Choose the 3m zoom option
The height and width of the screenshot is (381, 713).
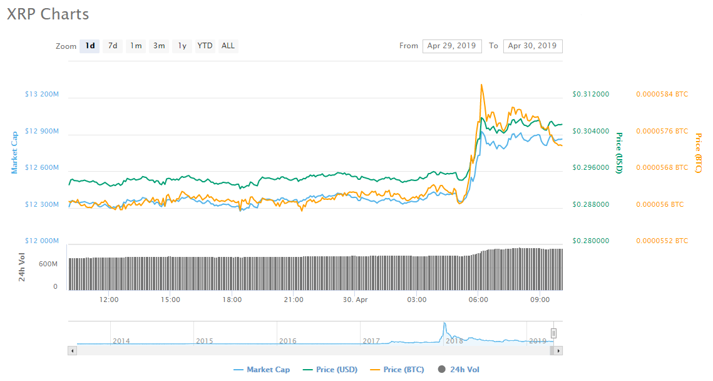point(159,46)
